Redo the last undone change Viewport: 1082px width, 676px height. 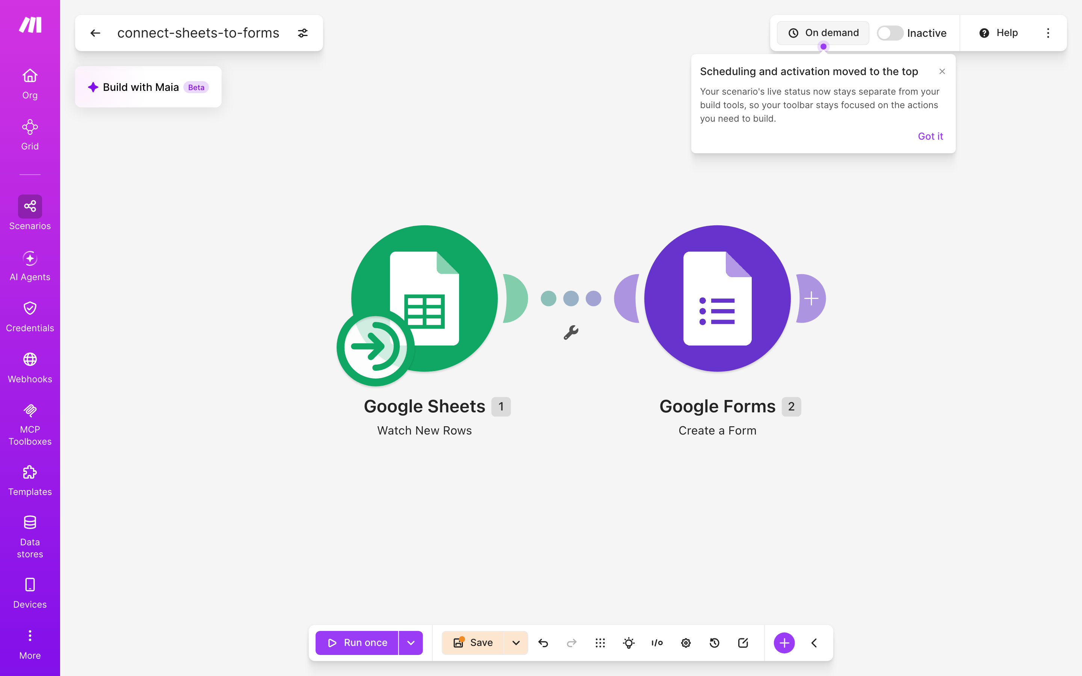(x=572, y=643)
